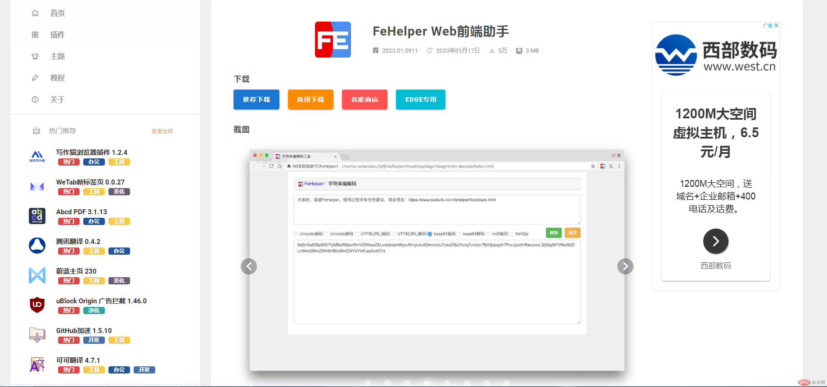Close the ad with the X icon
The image size is (827, 387).
click(x=776, y=26)
